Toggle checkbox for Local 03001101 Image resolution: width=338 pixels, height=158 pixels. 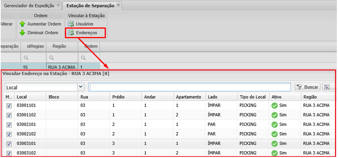click(x=9, y=106)
